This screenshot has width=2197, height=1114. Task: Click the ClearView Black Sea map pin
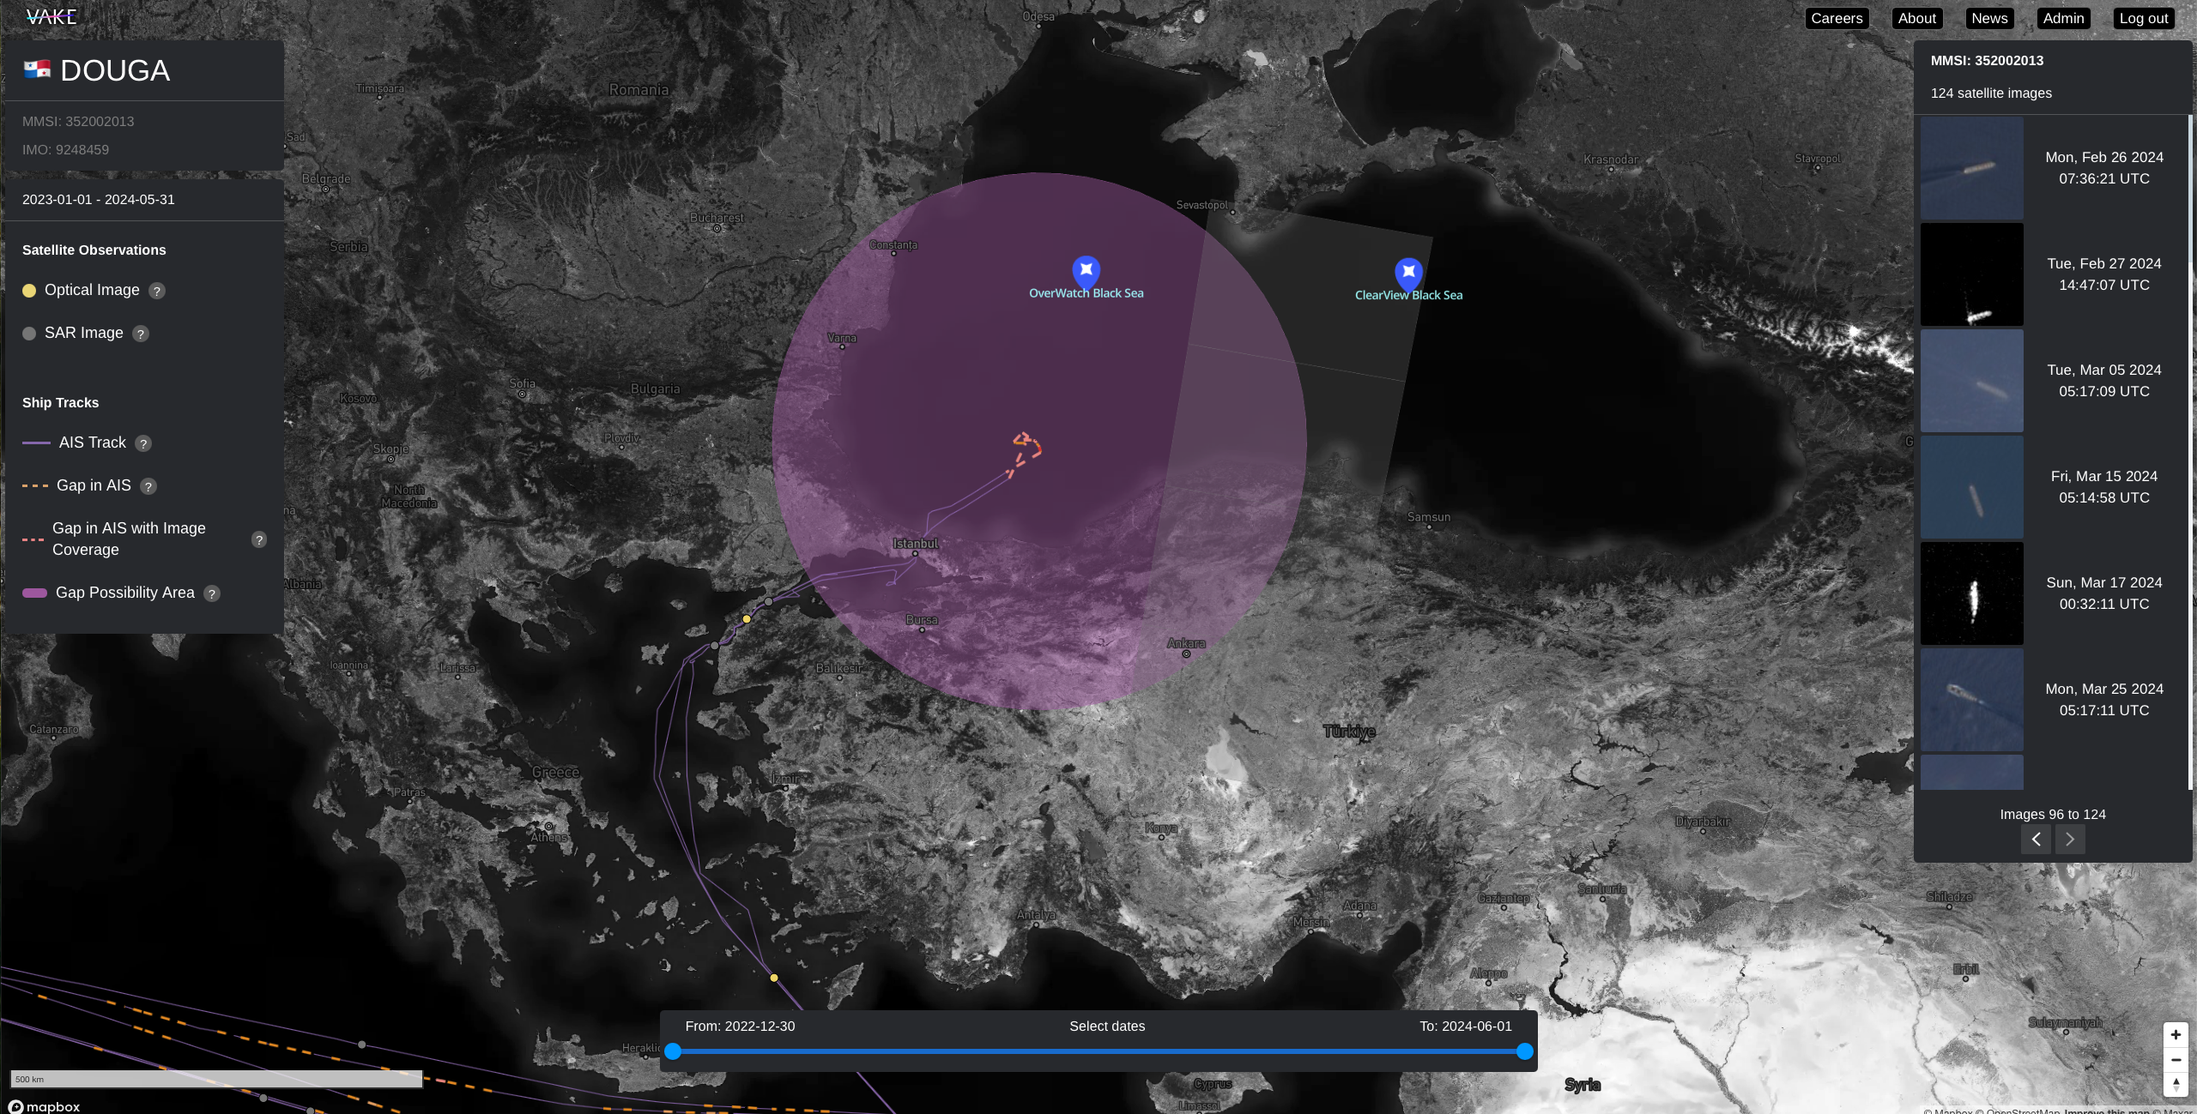1407,272
